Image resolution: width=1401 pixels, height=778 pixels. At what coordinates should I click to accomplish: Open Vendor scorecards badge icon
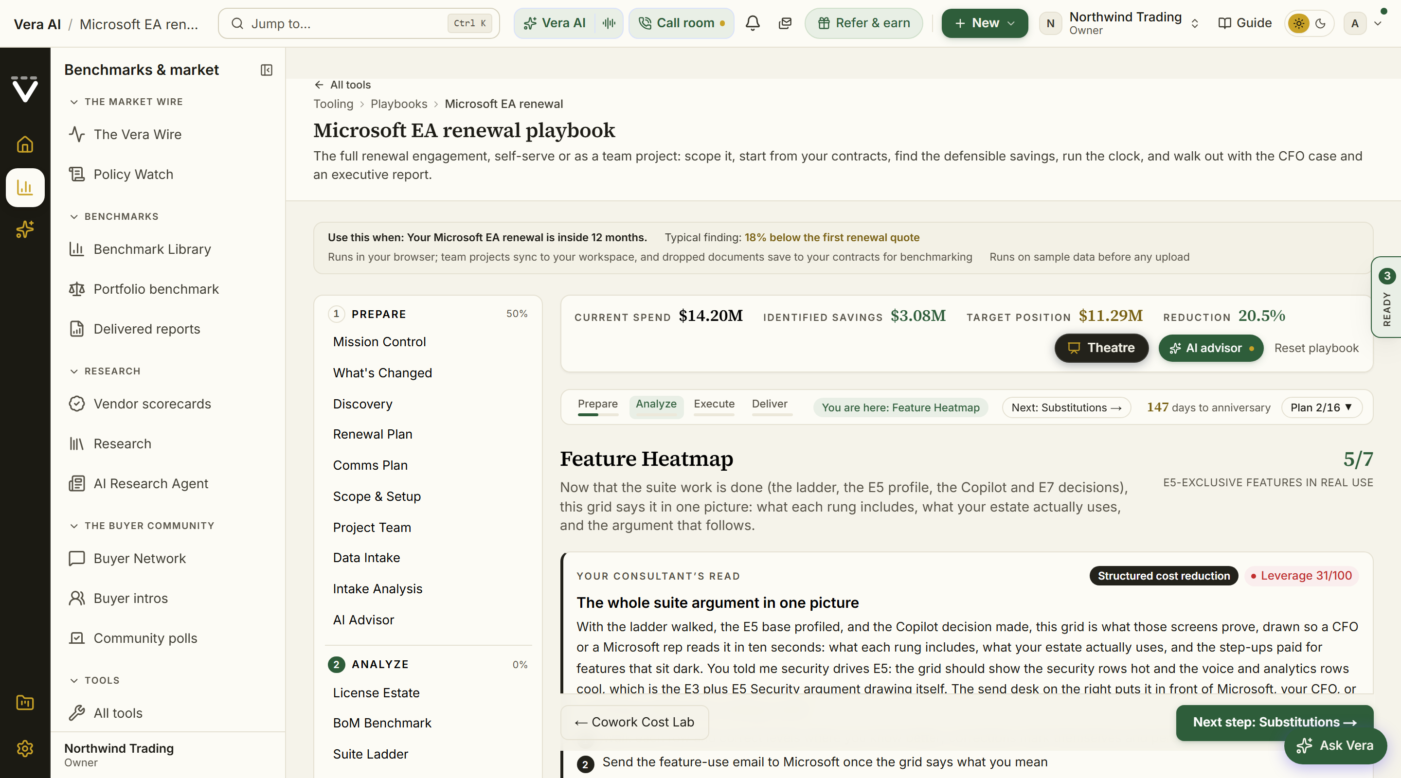click(77, 404)
